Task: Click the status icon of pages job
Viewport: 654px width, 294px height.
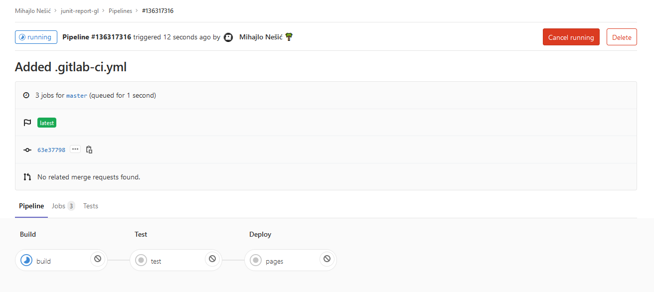Action: [x=256, y=260]
